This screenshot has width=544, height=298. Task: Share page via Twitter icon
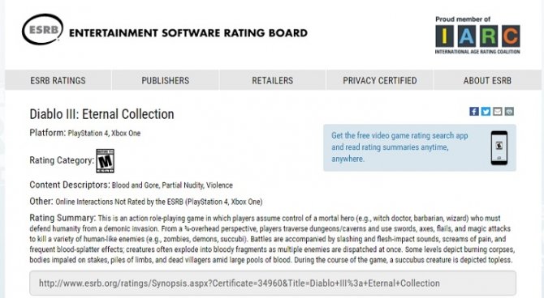(x=486, y=112)
